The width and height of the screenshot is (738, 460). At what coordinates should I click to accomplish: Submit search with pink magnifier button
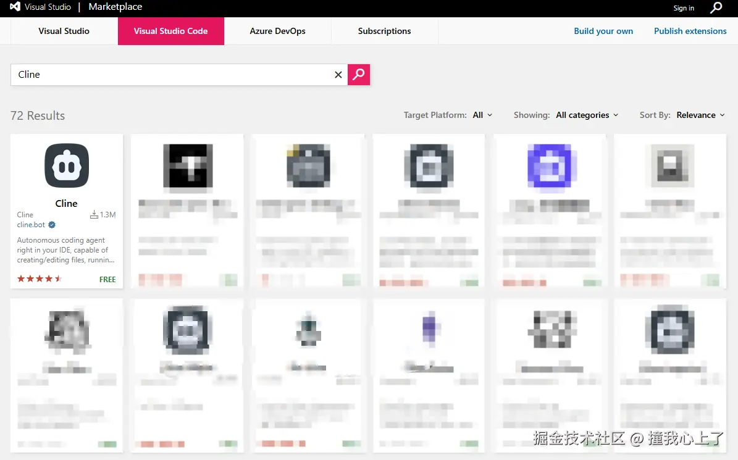pos(359,74)
